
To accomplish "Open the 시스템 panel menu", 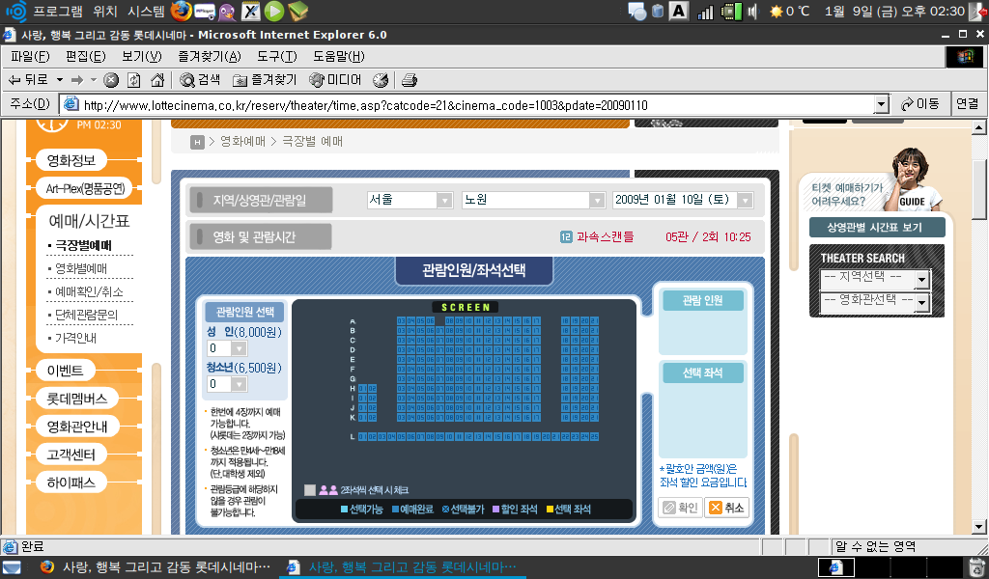I will point(146,12).
